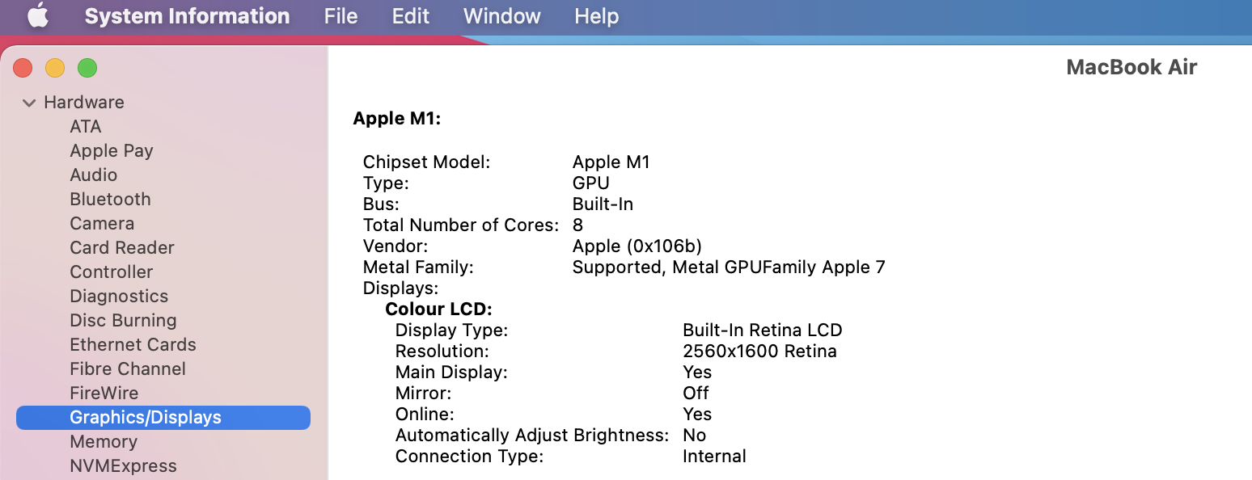Select Hardware in the sidebar
This screenshot has height=480, width=1252.
pyautogui.click(x=84, y=103)
